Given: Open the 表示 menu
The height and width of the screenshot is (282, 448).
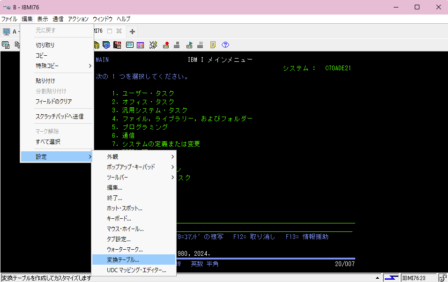Looking at the screenshot, I should tap(43, 19).
